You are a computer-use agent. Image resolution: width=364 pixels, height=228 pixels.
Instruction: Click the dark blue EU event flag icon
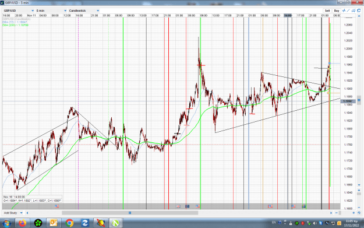(187, 206)
